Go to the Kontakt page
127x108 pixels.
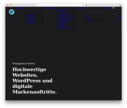108,8
